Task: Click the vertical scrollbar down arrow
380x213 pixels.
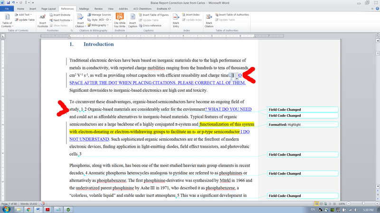Action: click(378, 186)
